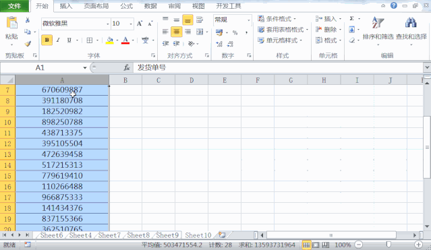Image resolution: width=431 pixels, height=250 pixels.
Task: Click the insert function fx icon
Action: 127,67
